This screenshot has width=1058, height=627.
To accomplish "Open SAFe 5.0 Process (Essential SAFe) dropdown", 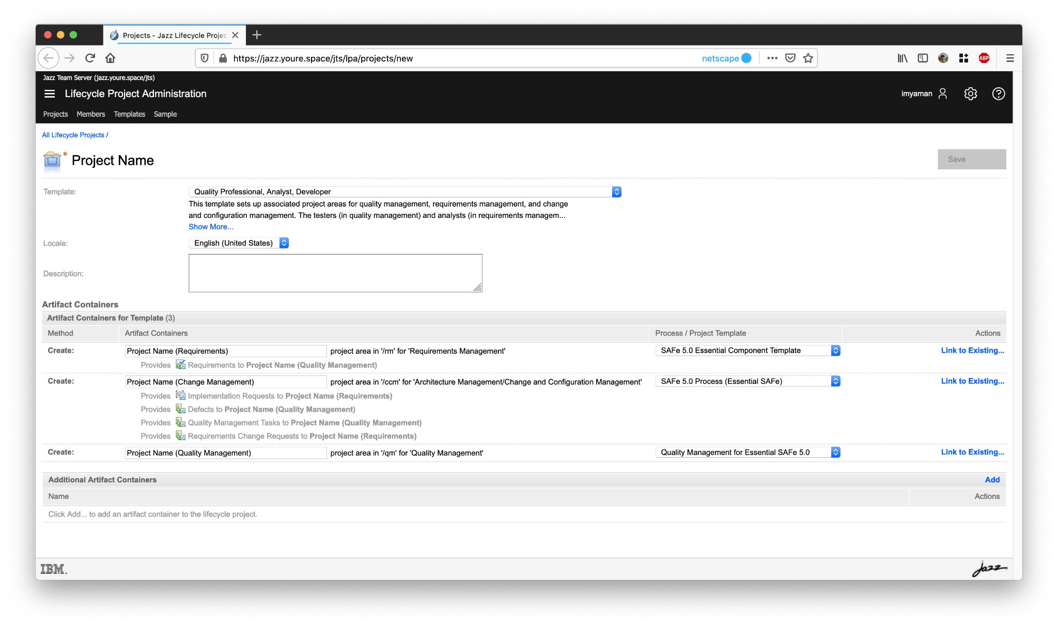I will (748, 381).
